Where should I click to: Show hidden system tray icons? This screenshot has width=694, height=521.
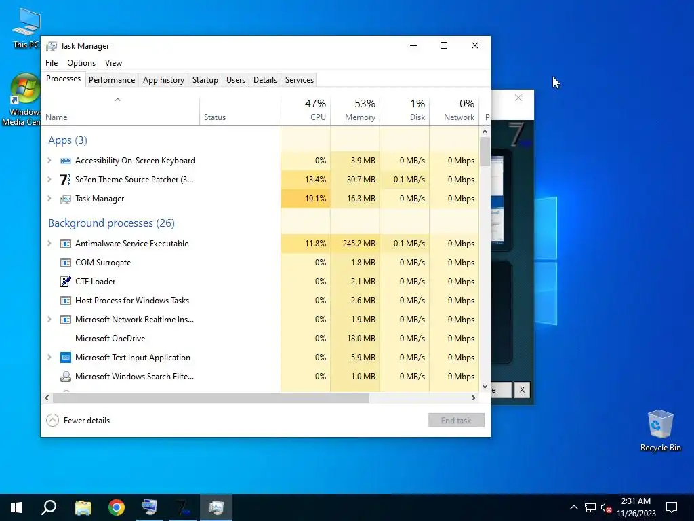(x=573, y=507)
